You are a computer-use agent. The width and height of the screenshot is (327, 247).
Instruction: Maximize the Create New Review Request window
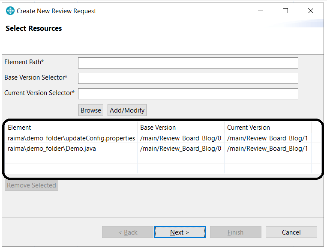(x=285, y=11)
